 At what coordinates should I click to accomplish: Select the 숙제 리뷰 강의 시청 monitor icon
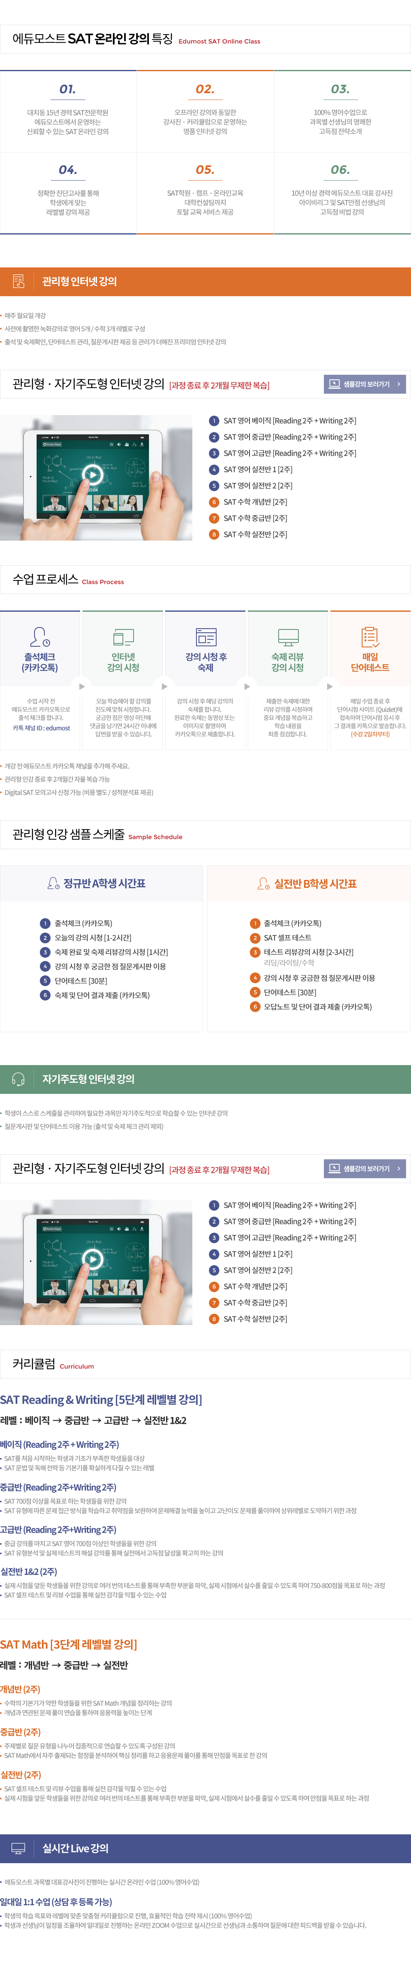[288, 637]
